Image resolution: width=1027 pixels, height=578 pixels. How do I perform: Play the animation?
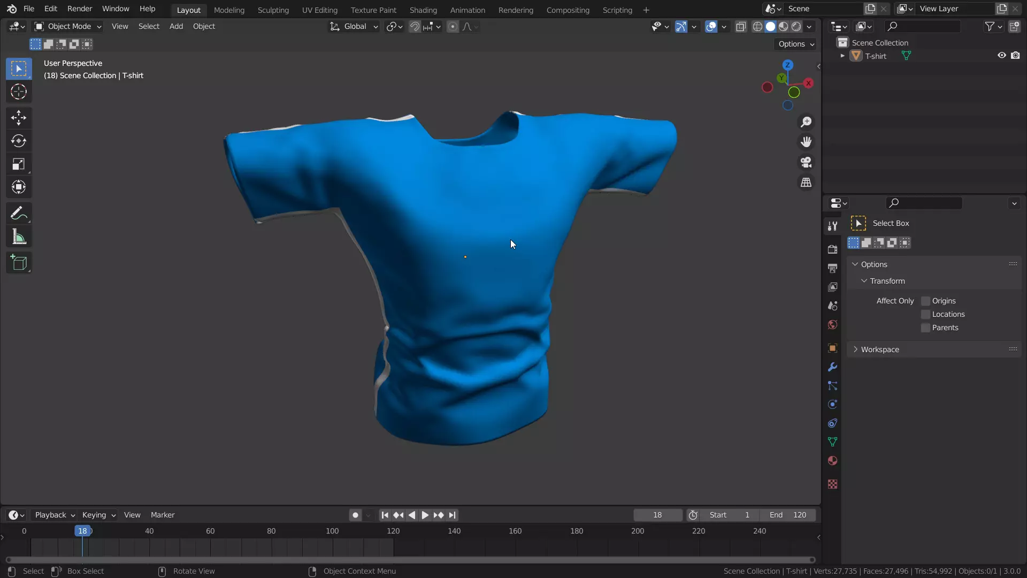click(x=425, y=515)
